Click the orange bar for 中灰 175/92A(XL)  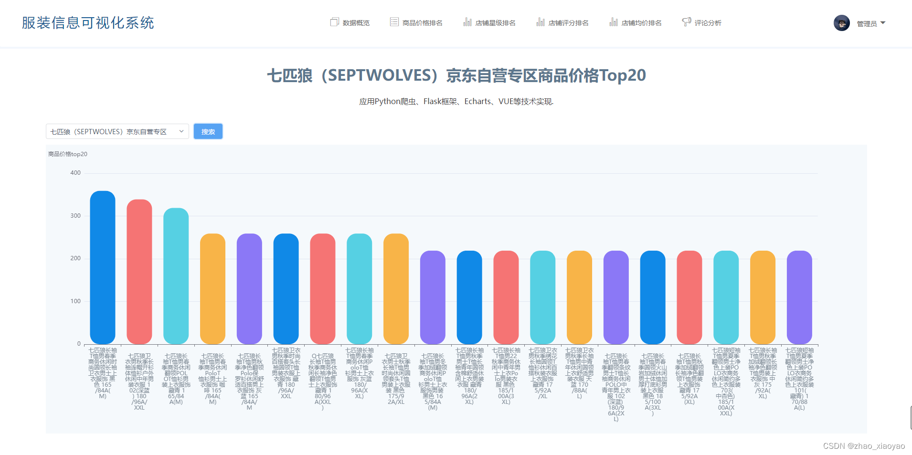pos(763,297)
